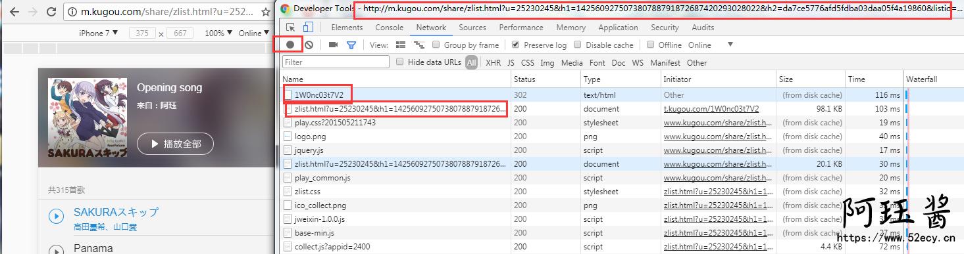Image resolution: width=964 pixels, height=254 pixels.
Task: Open the Performance tab
Action: (x=521, y=28)
